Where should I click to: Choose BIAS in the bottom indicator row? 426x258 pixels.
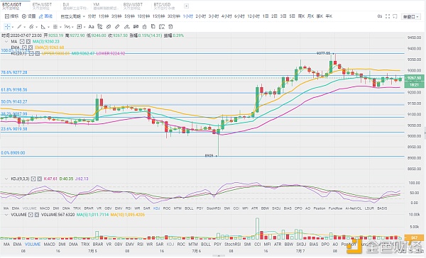click(x=314, y=244)
